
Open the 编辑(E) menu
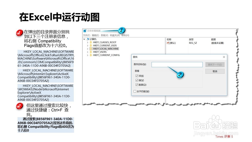(x=96, y=35)
